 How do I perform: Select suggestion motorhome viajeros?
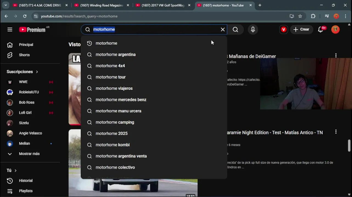154,88
